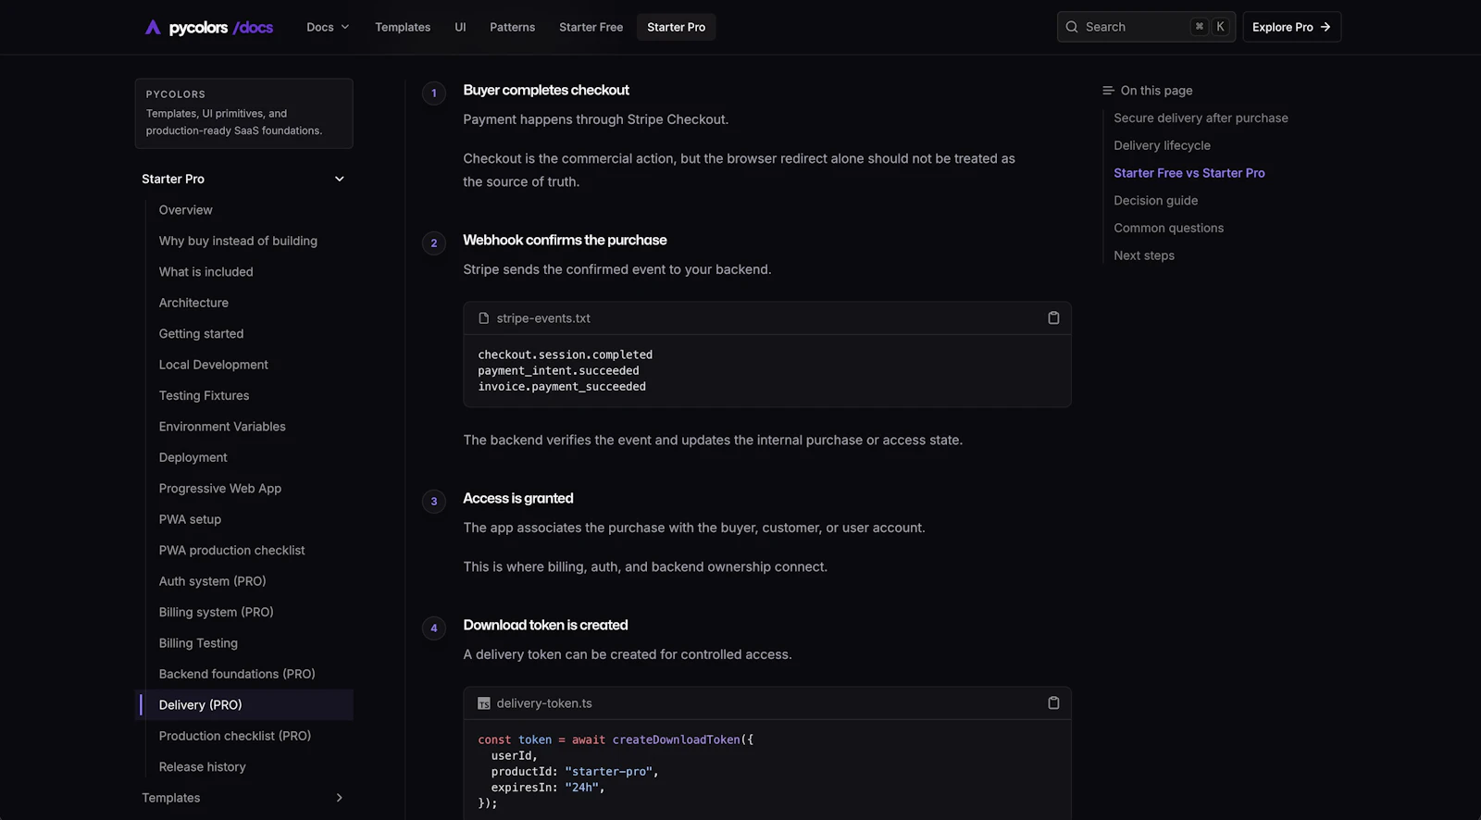Click the delivery-token.ts TypeScript icon

(483, 703)
